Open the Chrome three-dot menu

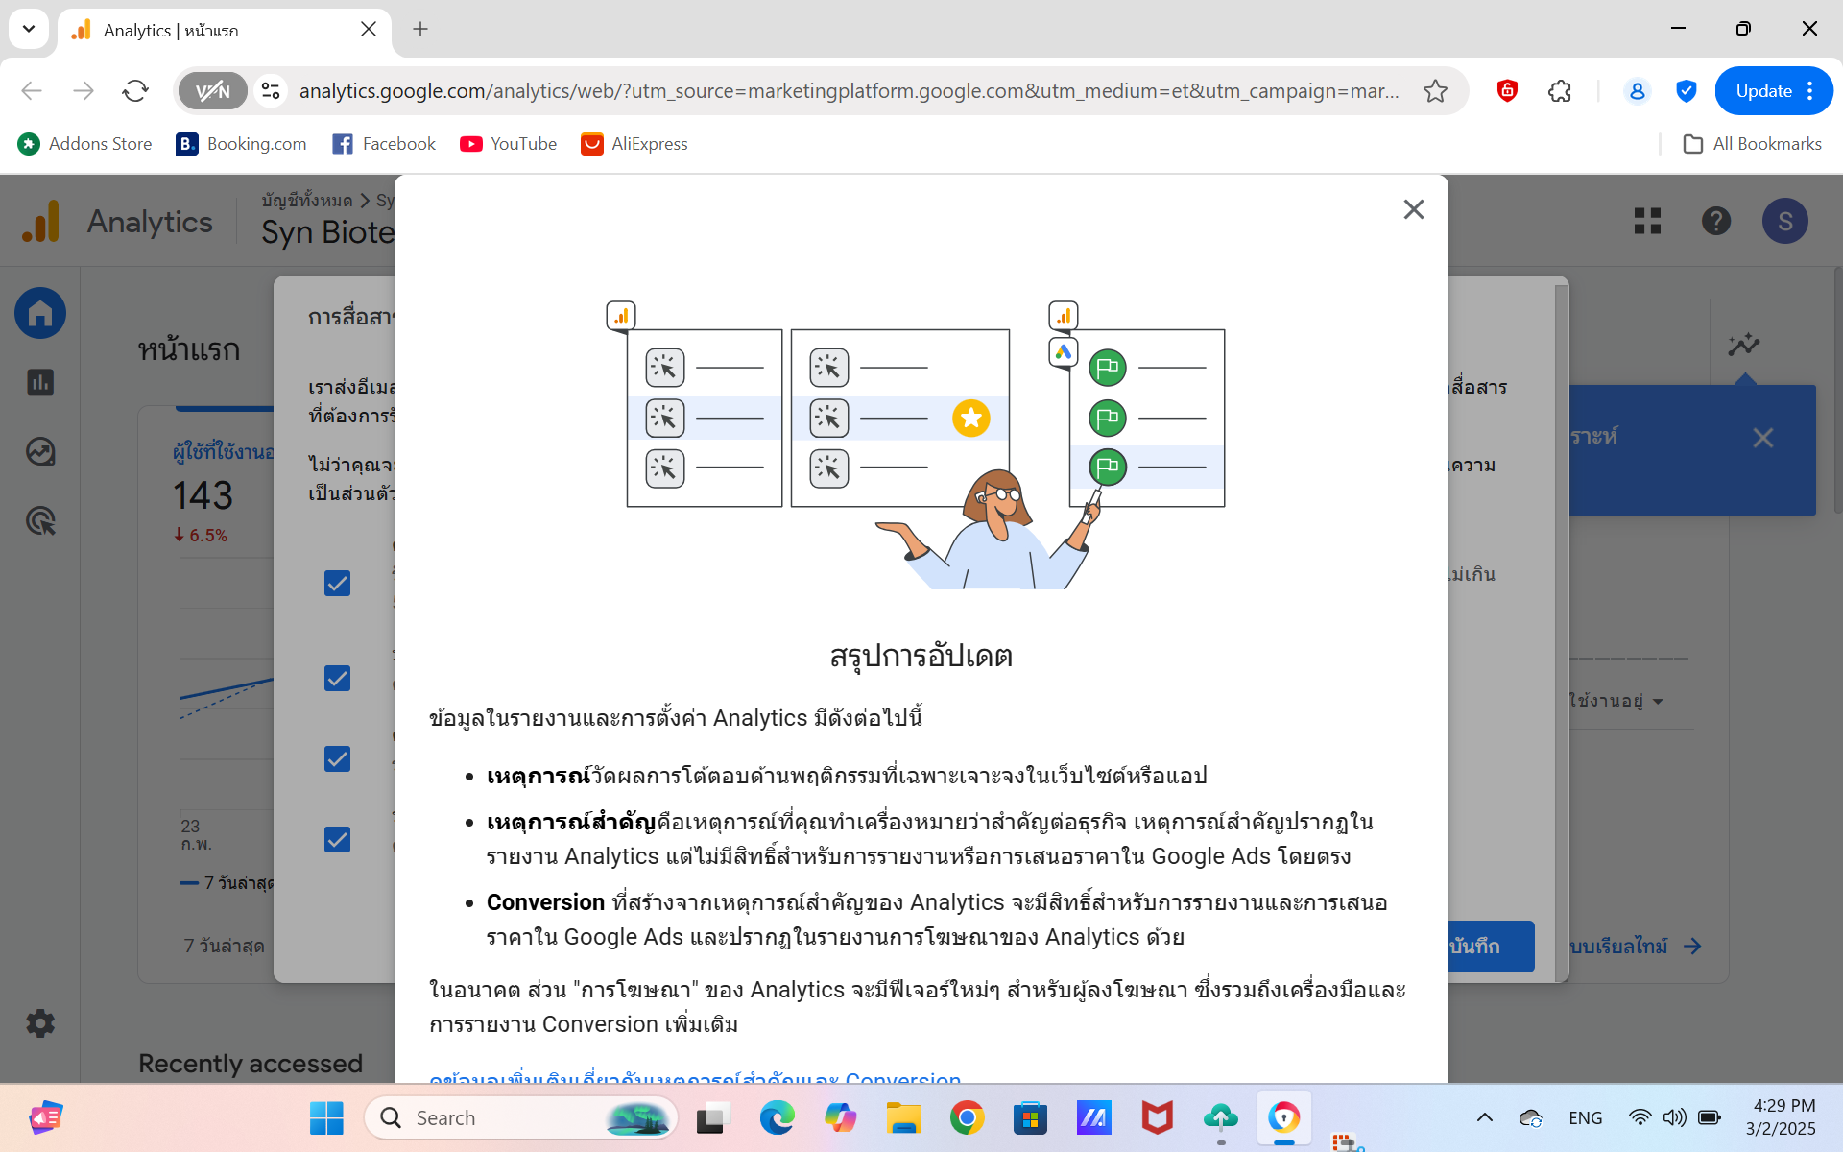pos(1810,91)
